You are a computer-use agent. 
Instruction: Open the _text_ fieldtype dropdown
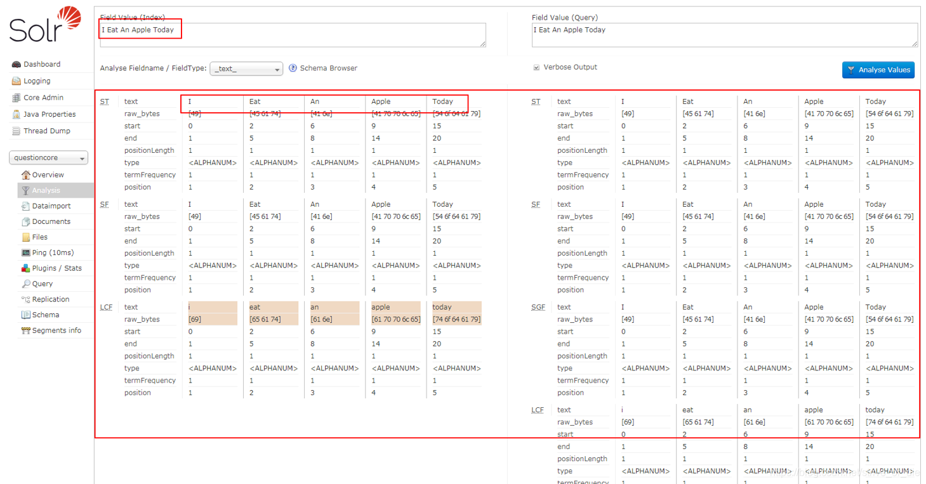click(x=246, y=69)
